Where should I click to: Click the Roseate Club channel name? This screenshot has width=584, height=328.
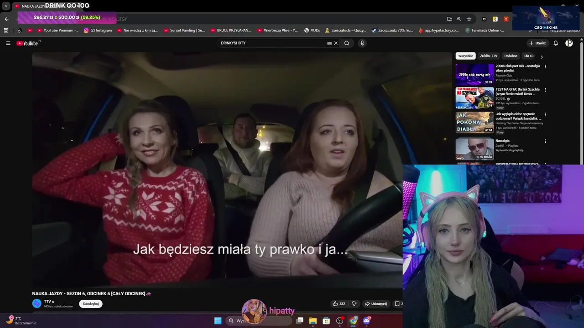(504, 76)
